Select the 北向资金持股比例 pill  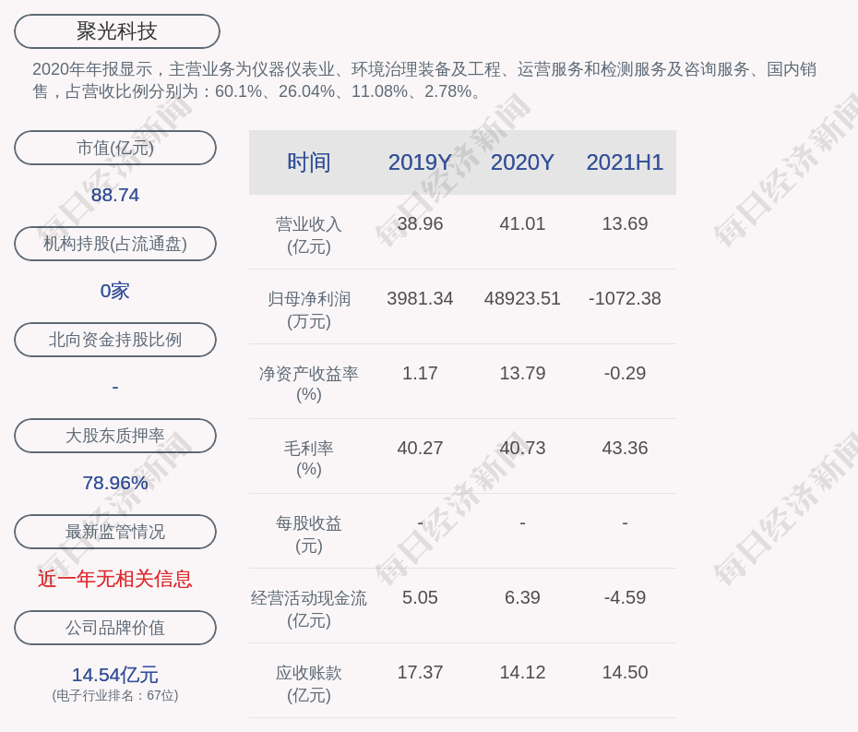click(x=115, y=340)
